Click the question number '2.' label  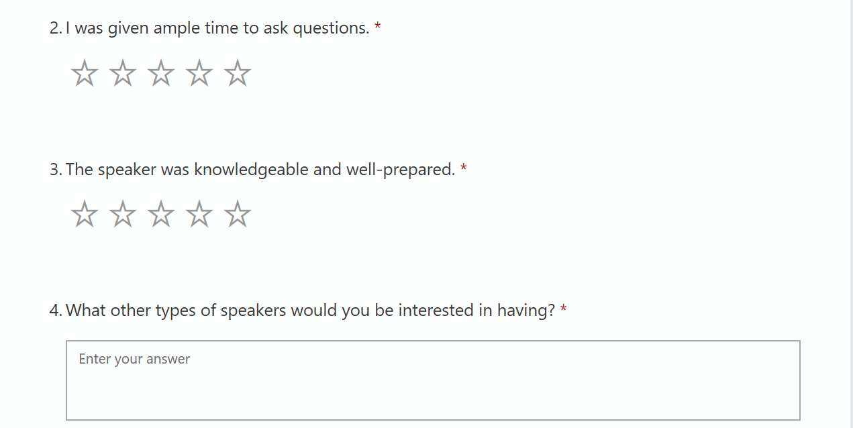click(x=56, y=28)
